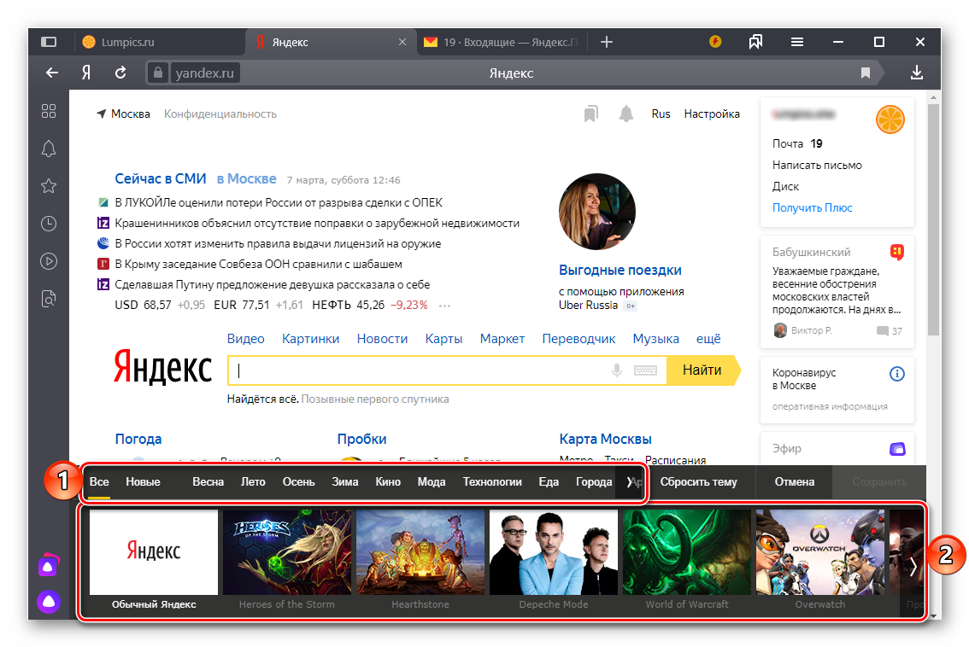This screenshot has height=647, width=969.
Task: Select the Кино theme category
Action: click(x=388, y=481)
